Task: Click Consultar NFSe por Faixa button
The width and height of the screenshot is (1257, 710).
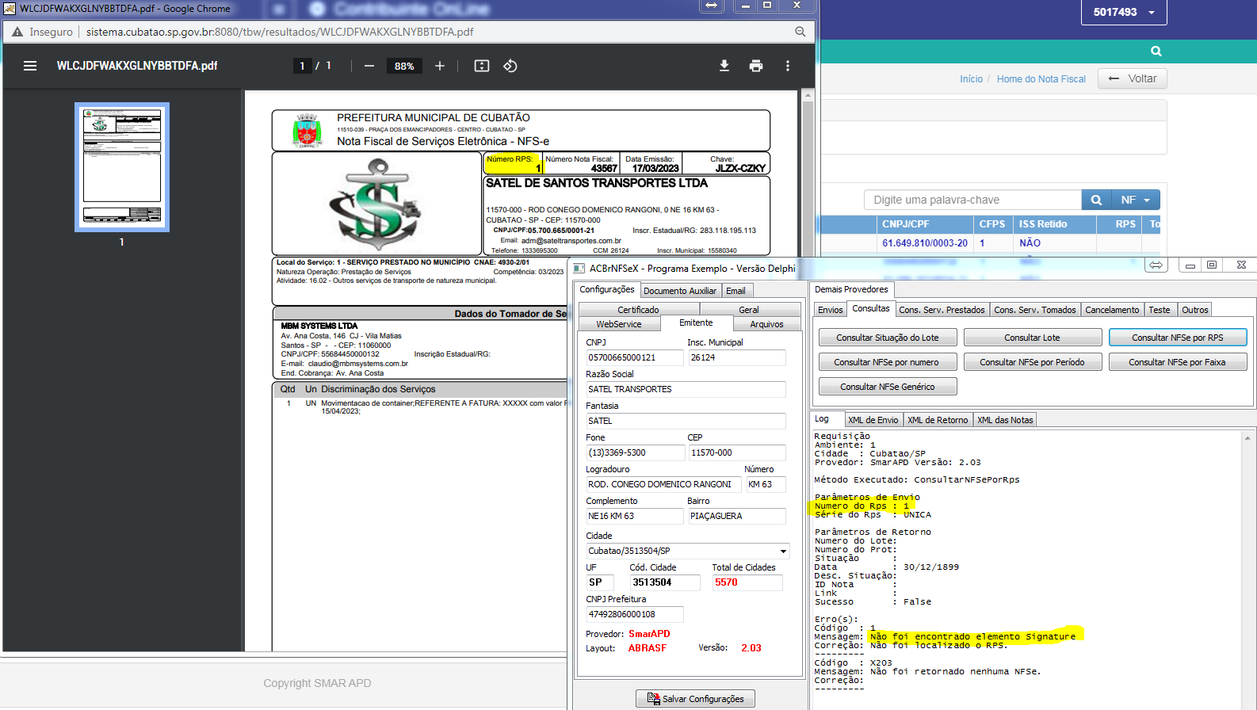Action: coord(1178,362)
